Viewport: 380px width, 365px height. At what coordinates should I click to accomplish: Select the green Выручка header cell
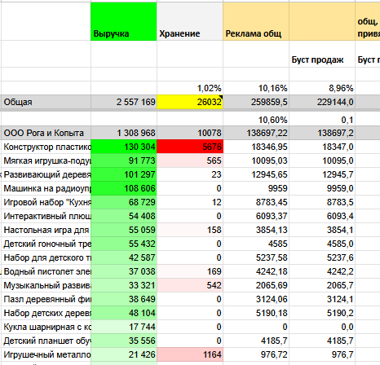(124, 21)
